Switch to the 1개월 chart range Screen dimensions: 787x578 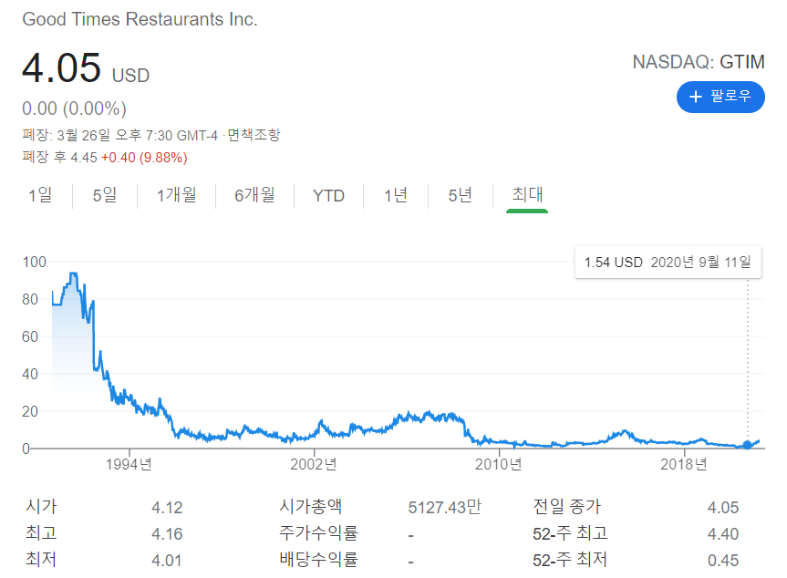pos(176,195)
